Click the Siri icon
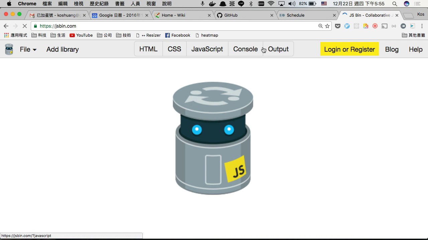428x240 pixels. [407, 4]
